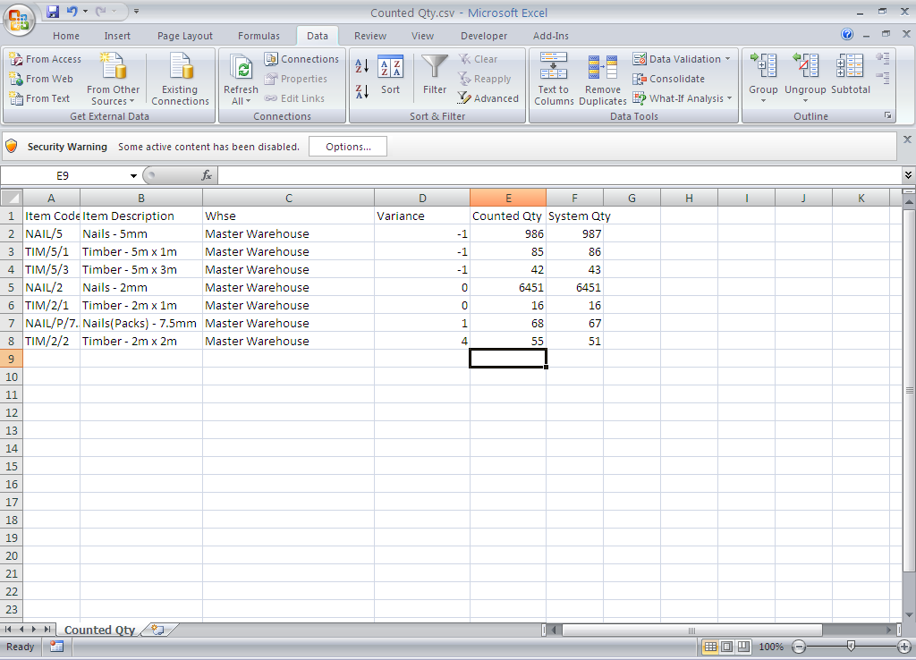Expand the What-If Analysis menu
The height and width of the screenshot is (660, 916).
tap(729, 98)
